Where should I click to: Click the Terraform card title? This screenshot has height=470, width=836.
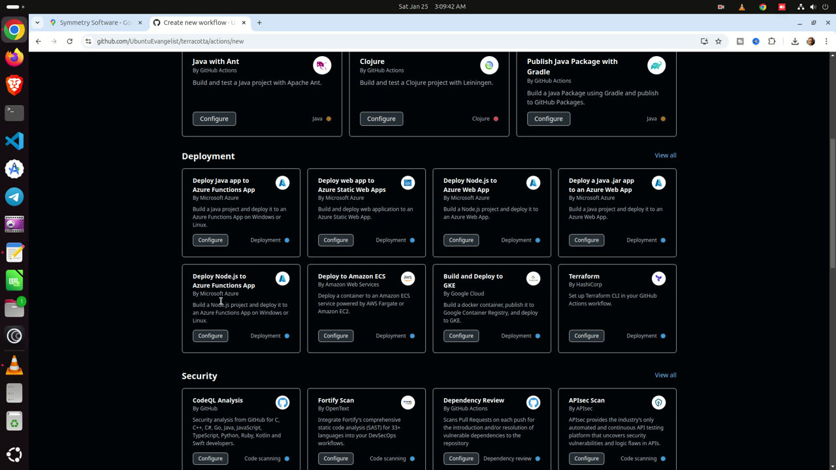[584, 276]
